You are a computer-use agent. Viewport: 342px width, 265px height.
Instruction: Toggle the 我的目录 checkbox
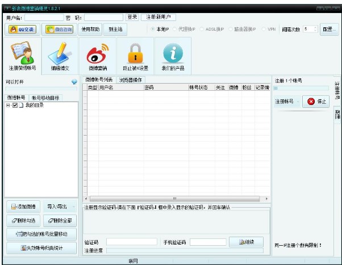tap(15, 106)
